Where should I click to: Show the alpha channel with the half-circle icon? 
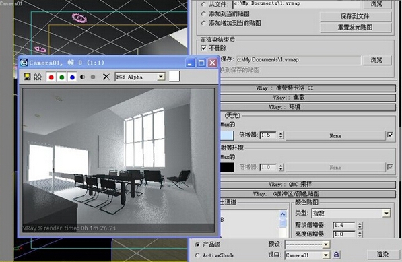coord(82,77)
